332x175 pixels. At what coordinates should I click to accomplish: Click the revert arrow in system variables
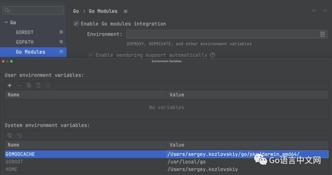click(x=19, y=135)
